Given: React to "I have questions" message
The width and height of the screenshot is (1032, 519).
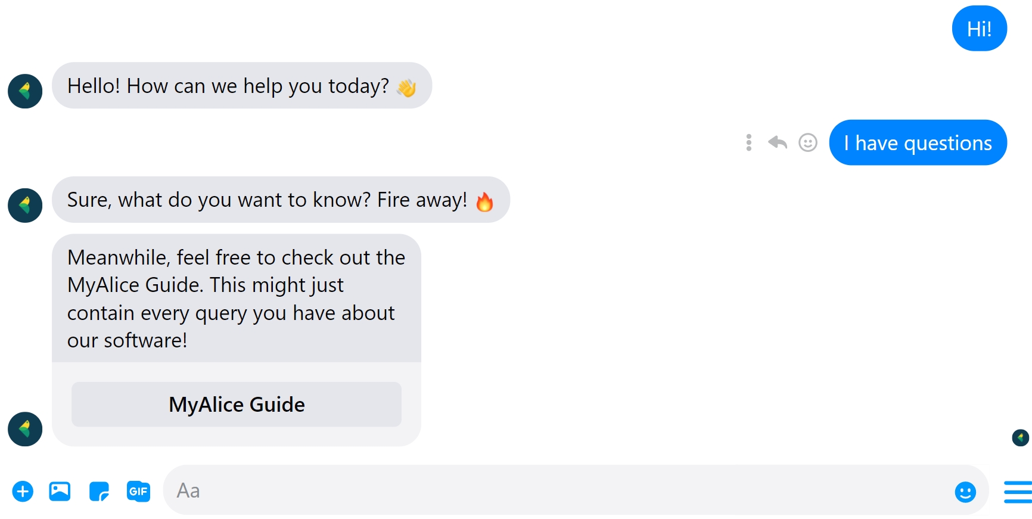Looking at the screenshot, I should pos(807,142).
